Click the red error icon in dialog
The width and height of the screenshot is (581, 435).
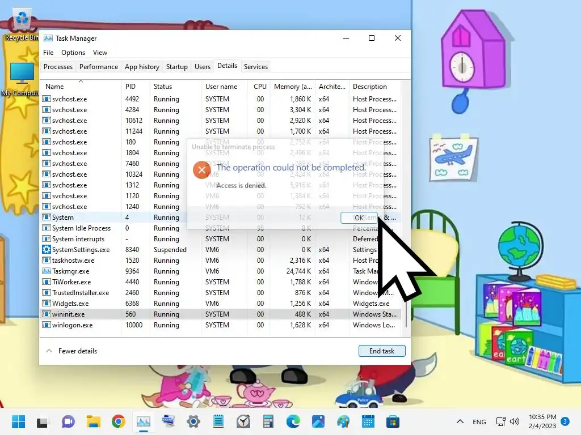click(201, 170)
